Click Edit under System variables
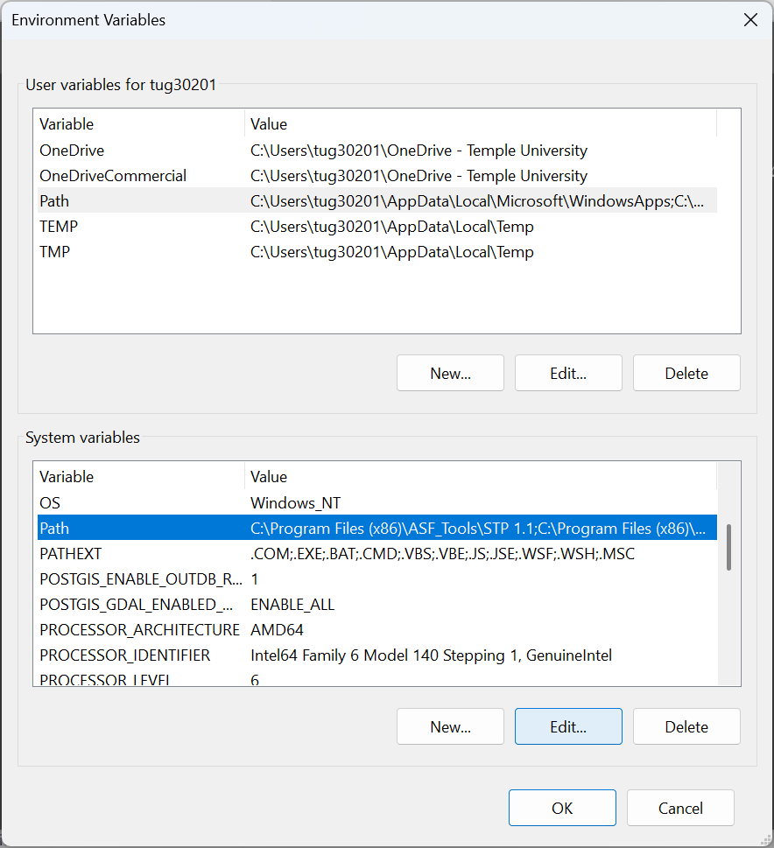 tap(568, 726)
